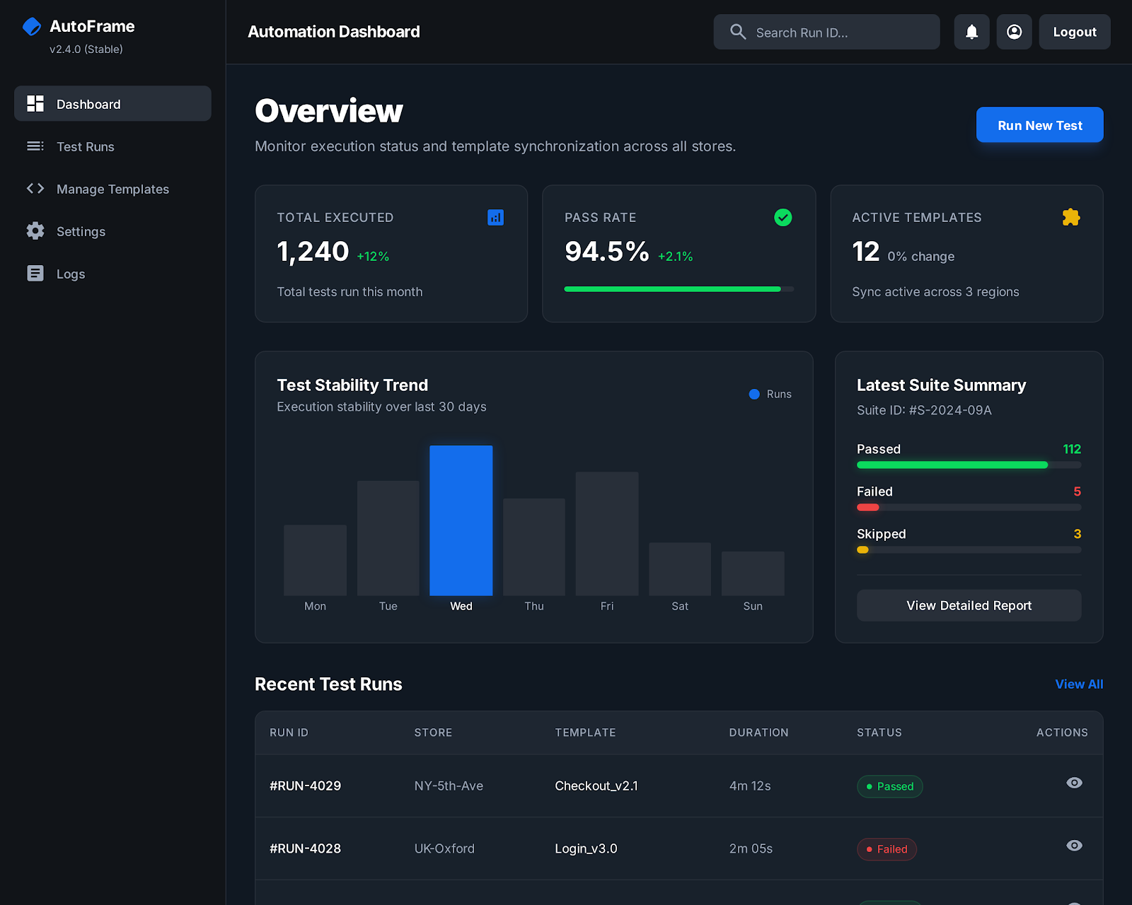
Task: Click the AutoFrame logo icon
Action: pyautogui.click(x=32, y=27)
